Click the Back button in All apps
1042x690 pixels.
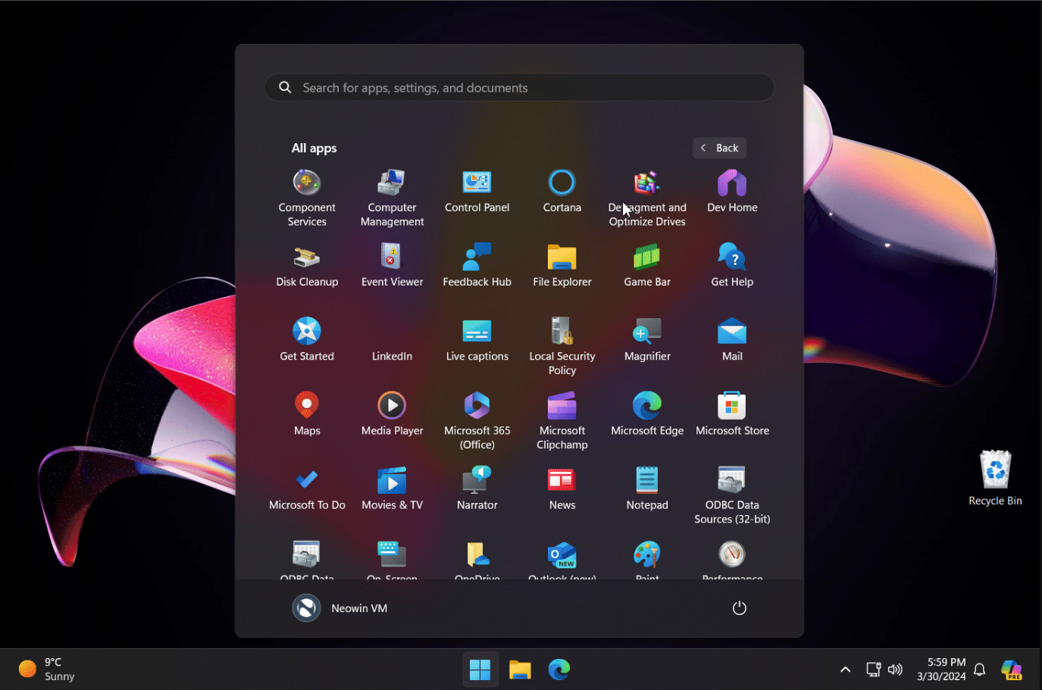(719, 148)
